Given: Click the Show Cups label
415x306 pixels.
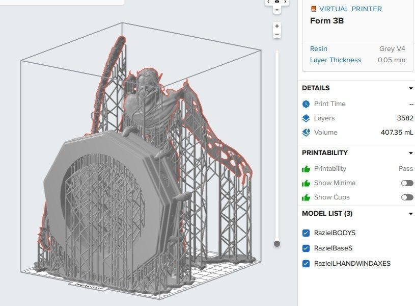Looking at the screenshot, I should click(x=332, y=197).
